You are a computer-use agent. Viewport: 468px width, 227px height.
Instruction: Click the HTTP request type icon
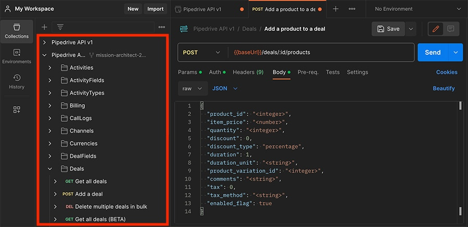click(x=184, y=29)
